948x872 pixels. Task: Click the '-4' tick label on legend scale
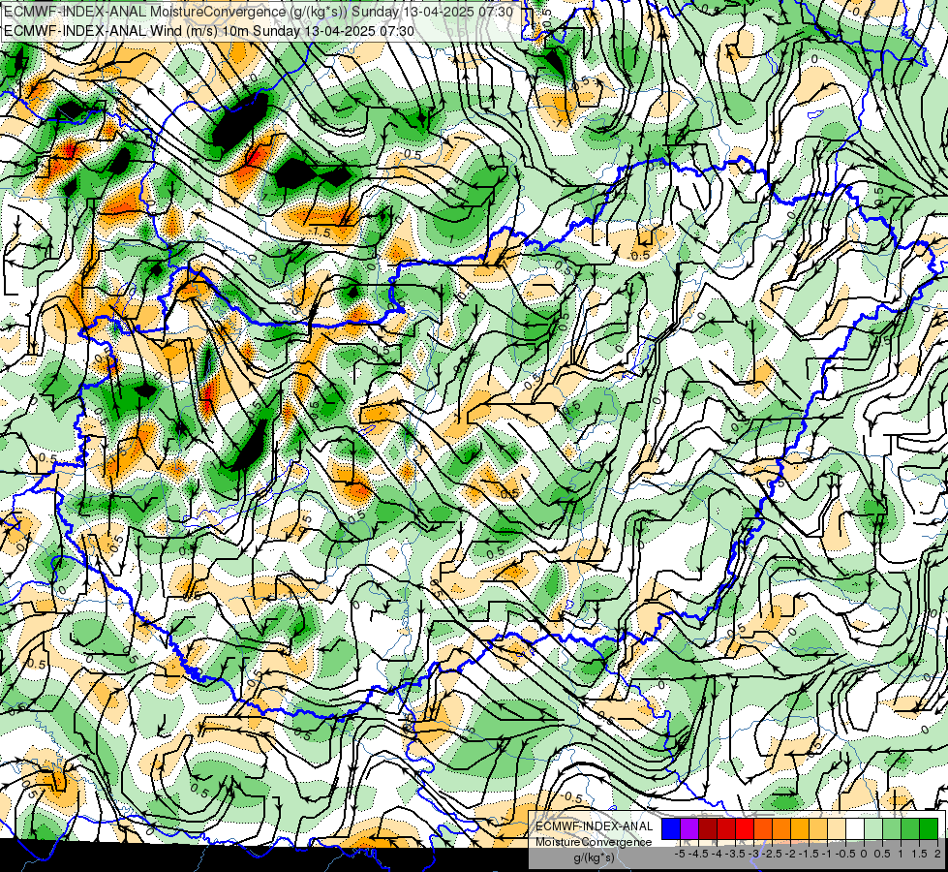(x=717, y=854)
